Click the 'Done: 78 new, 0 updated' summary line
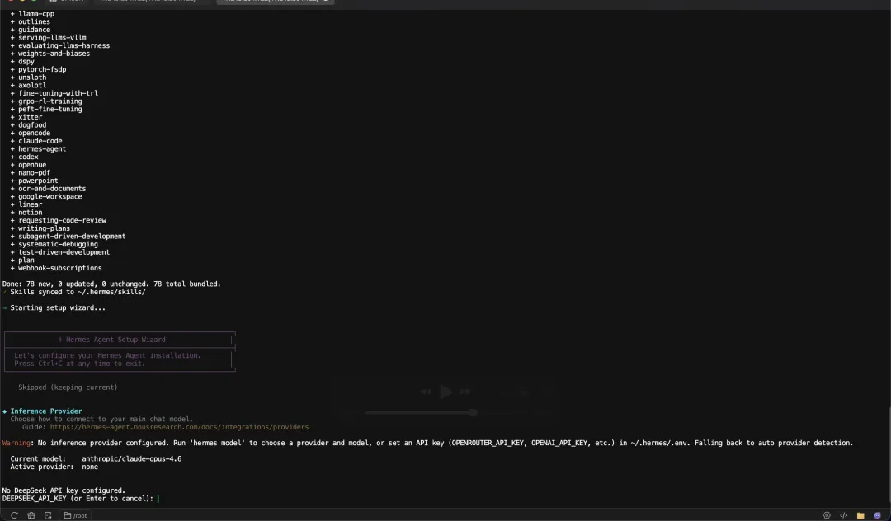 click(111, 284)
